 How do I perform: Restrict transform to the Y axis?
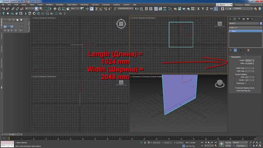(x=203, y=9)
